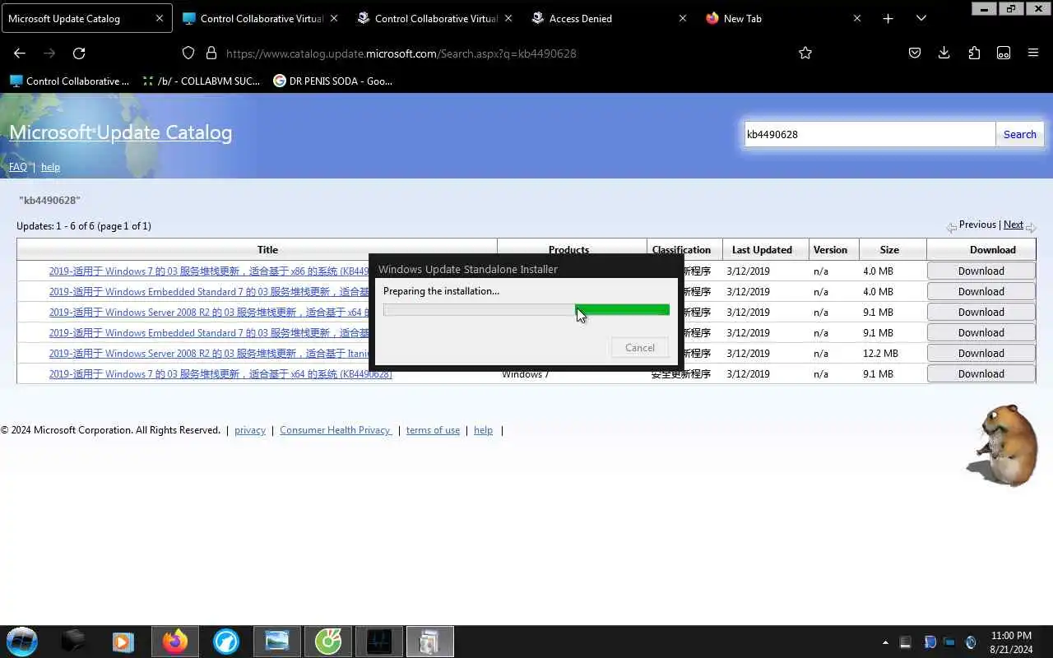1053x658 pixels.
Task: Open the Windows Server 2008 R2 Itanium title link
Action: pyautogui.click(x=210, y=353)
